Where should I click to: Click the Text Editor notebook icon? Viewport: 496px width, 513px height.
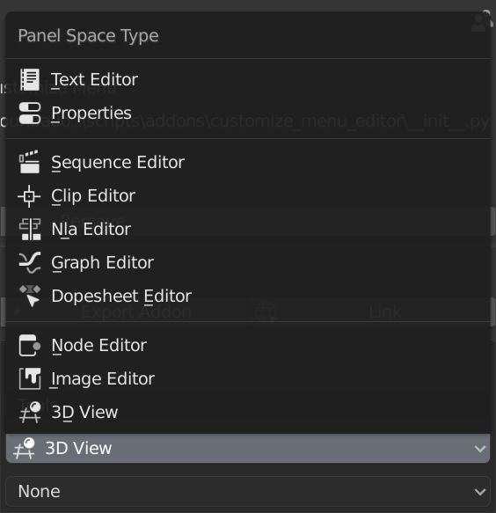29,79
